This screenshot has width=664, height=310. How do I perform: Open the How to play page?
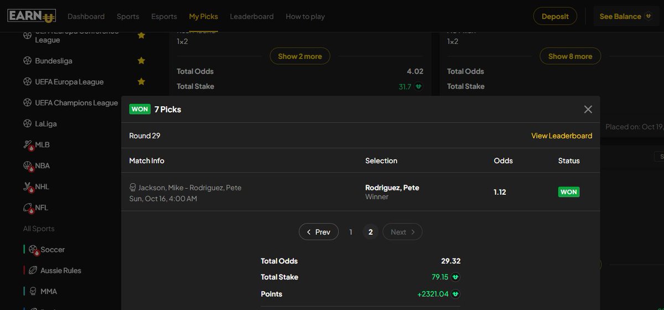[x=305, y=17]
